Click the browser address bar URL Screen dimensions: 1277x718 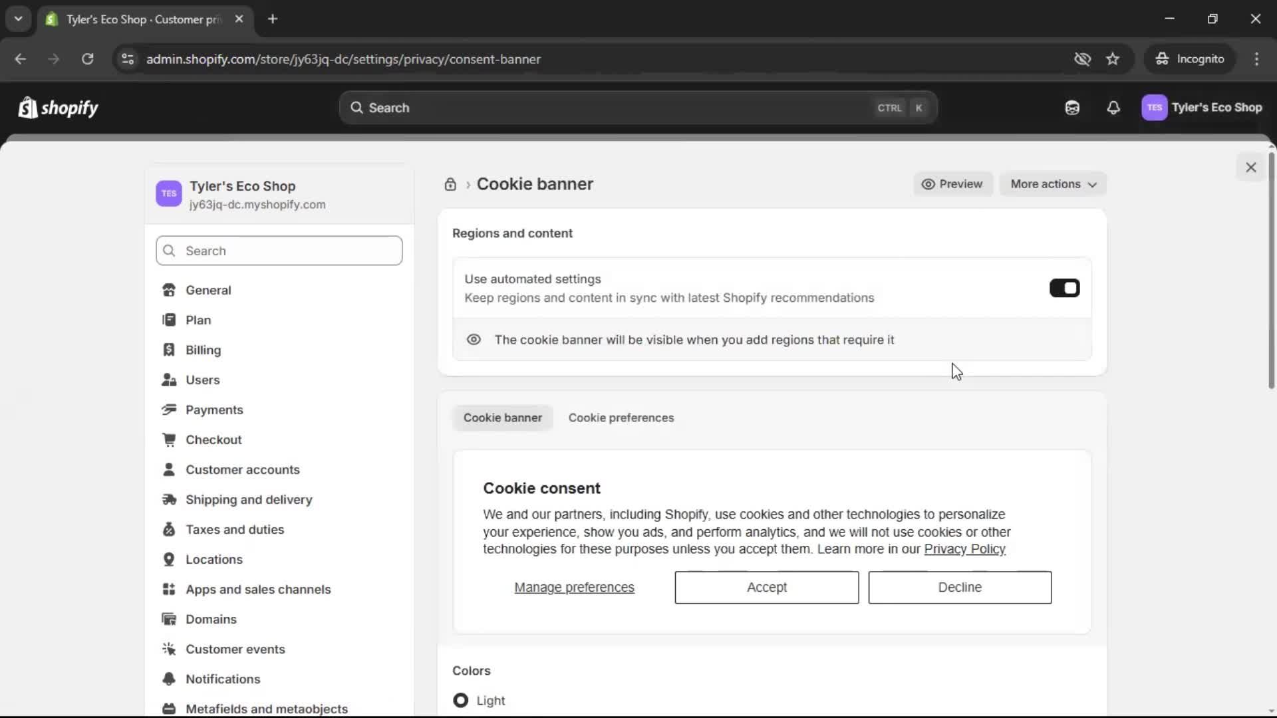[x=343, y=59]
